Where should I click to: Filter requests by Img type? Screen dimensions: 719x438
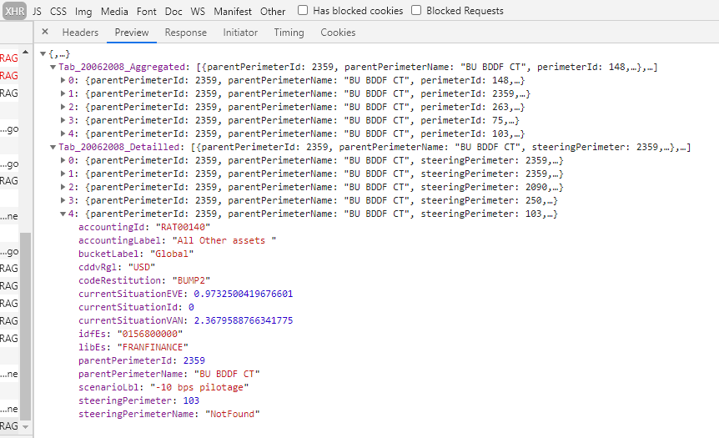[83, 11]
